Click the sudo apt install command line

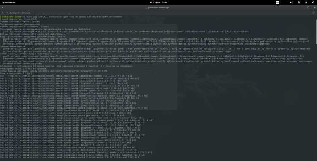(61, 17)
